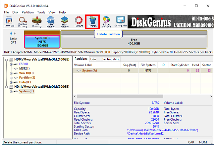Click the 92.2MB used space value

[x=154, y=112]
